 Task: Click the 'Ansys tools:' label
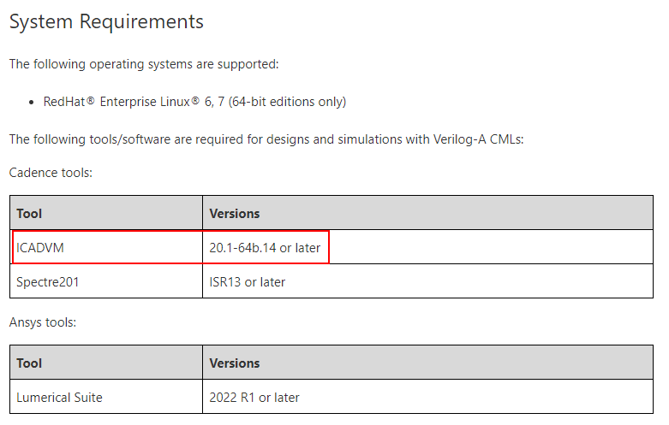43,322
